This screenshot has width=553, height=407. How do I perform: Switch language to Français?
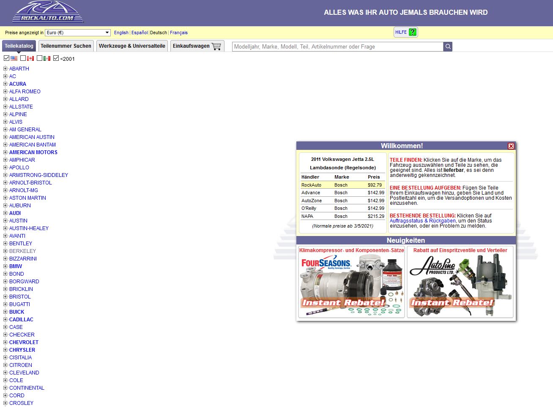(x=179, y=33)
